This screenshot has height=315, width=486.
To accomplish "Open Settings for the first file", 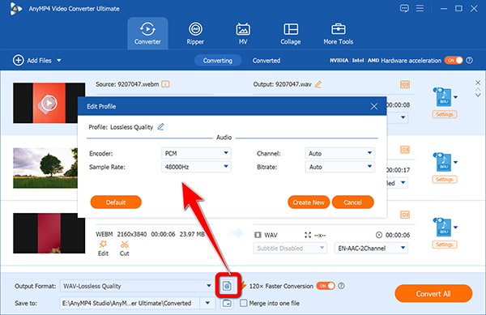I will pyautogui.click(x=445, y=114).
